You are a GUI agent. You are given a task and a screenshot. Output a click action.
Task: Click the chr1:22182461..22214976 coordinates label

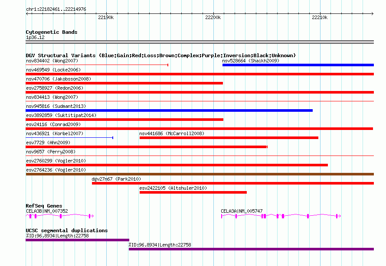click(56, 10)
